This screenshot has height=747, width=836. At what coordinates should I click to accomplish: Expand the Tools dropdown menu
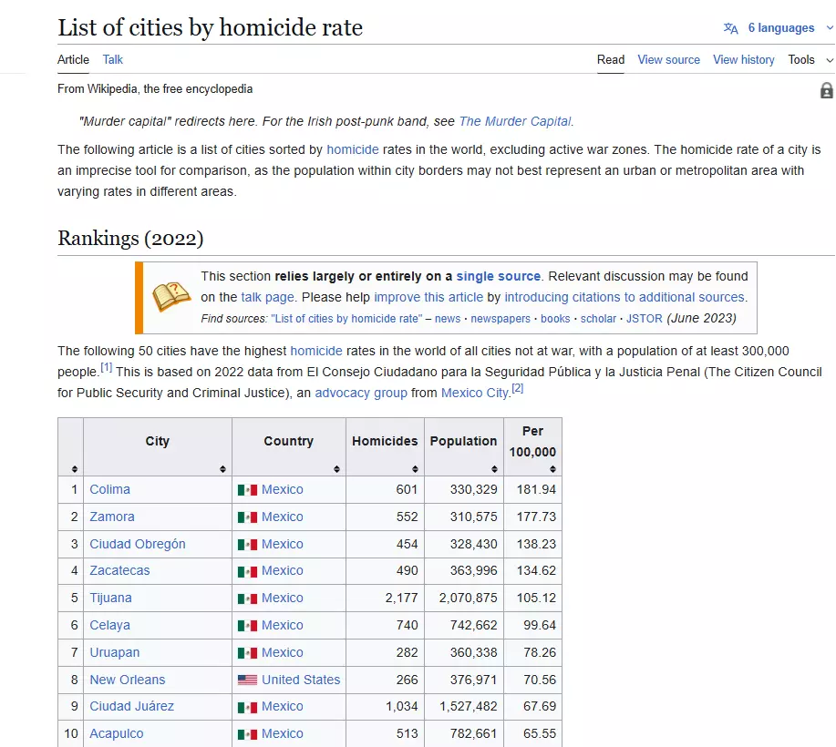click(x=810, y=60)
